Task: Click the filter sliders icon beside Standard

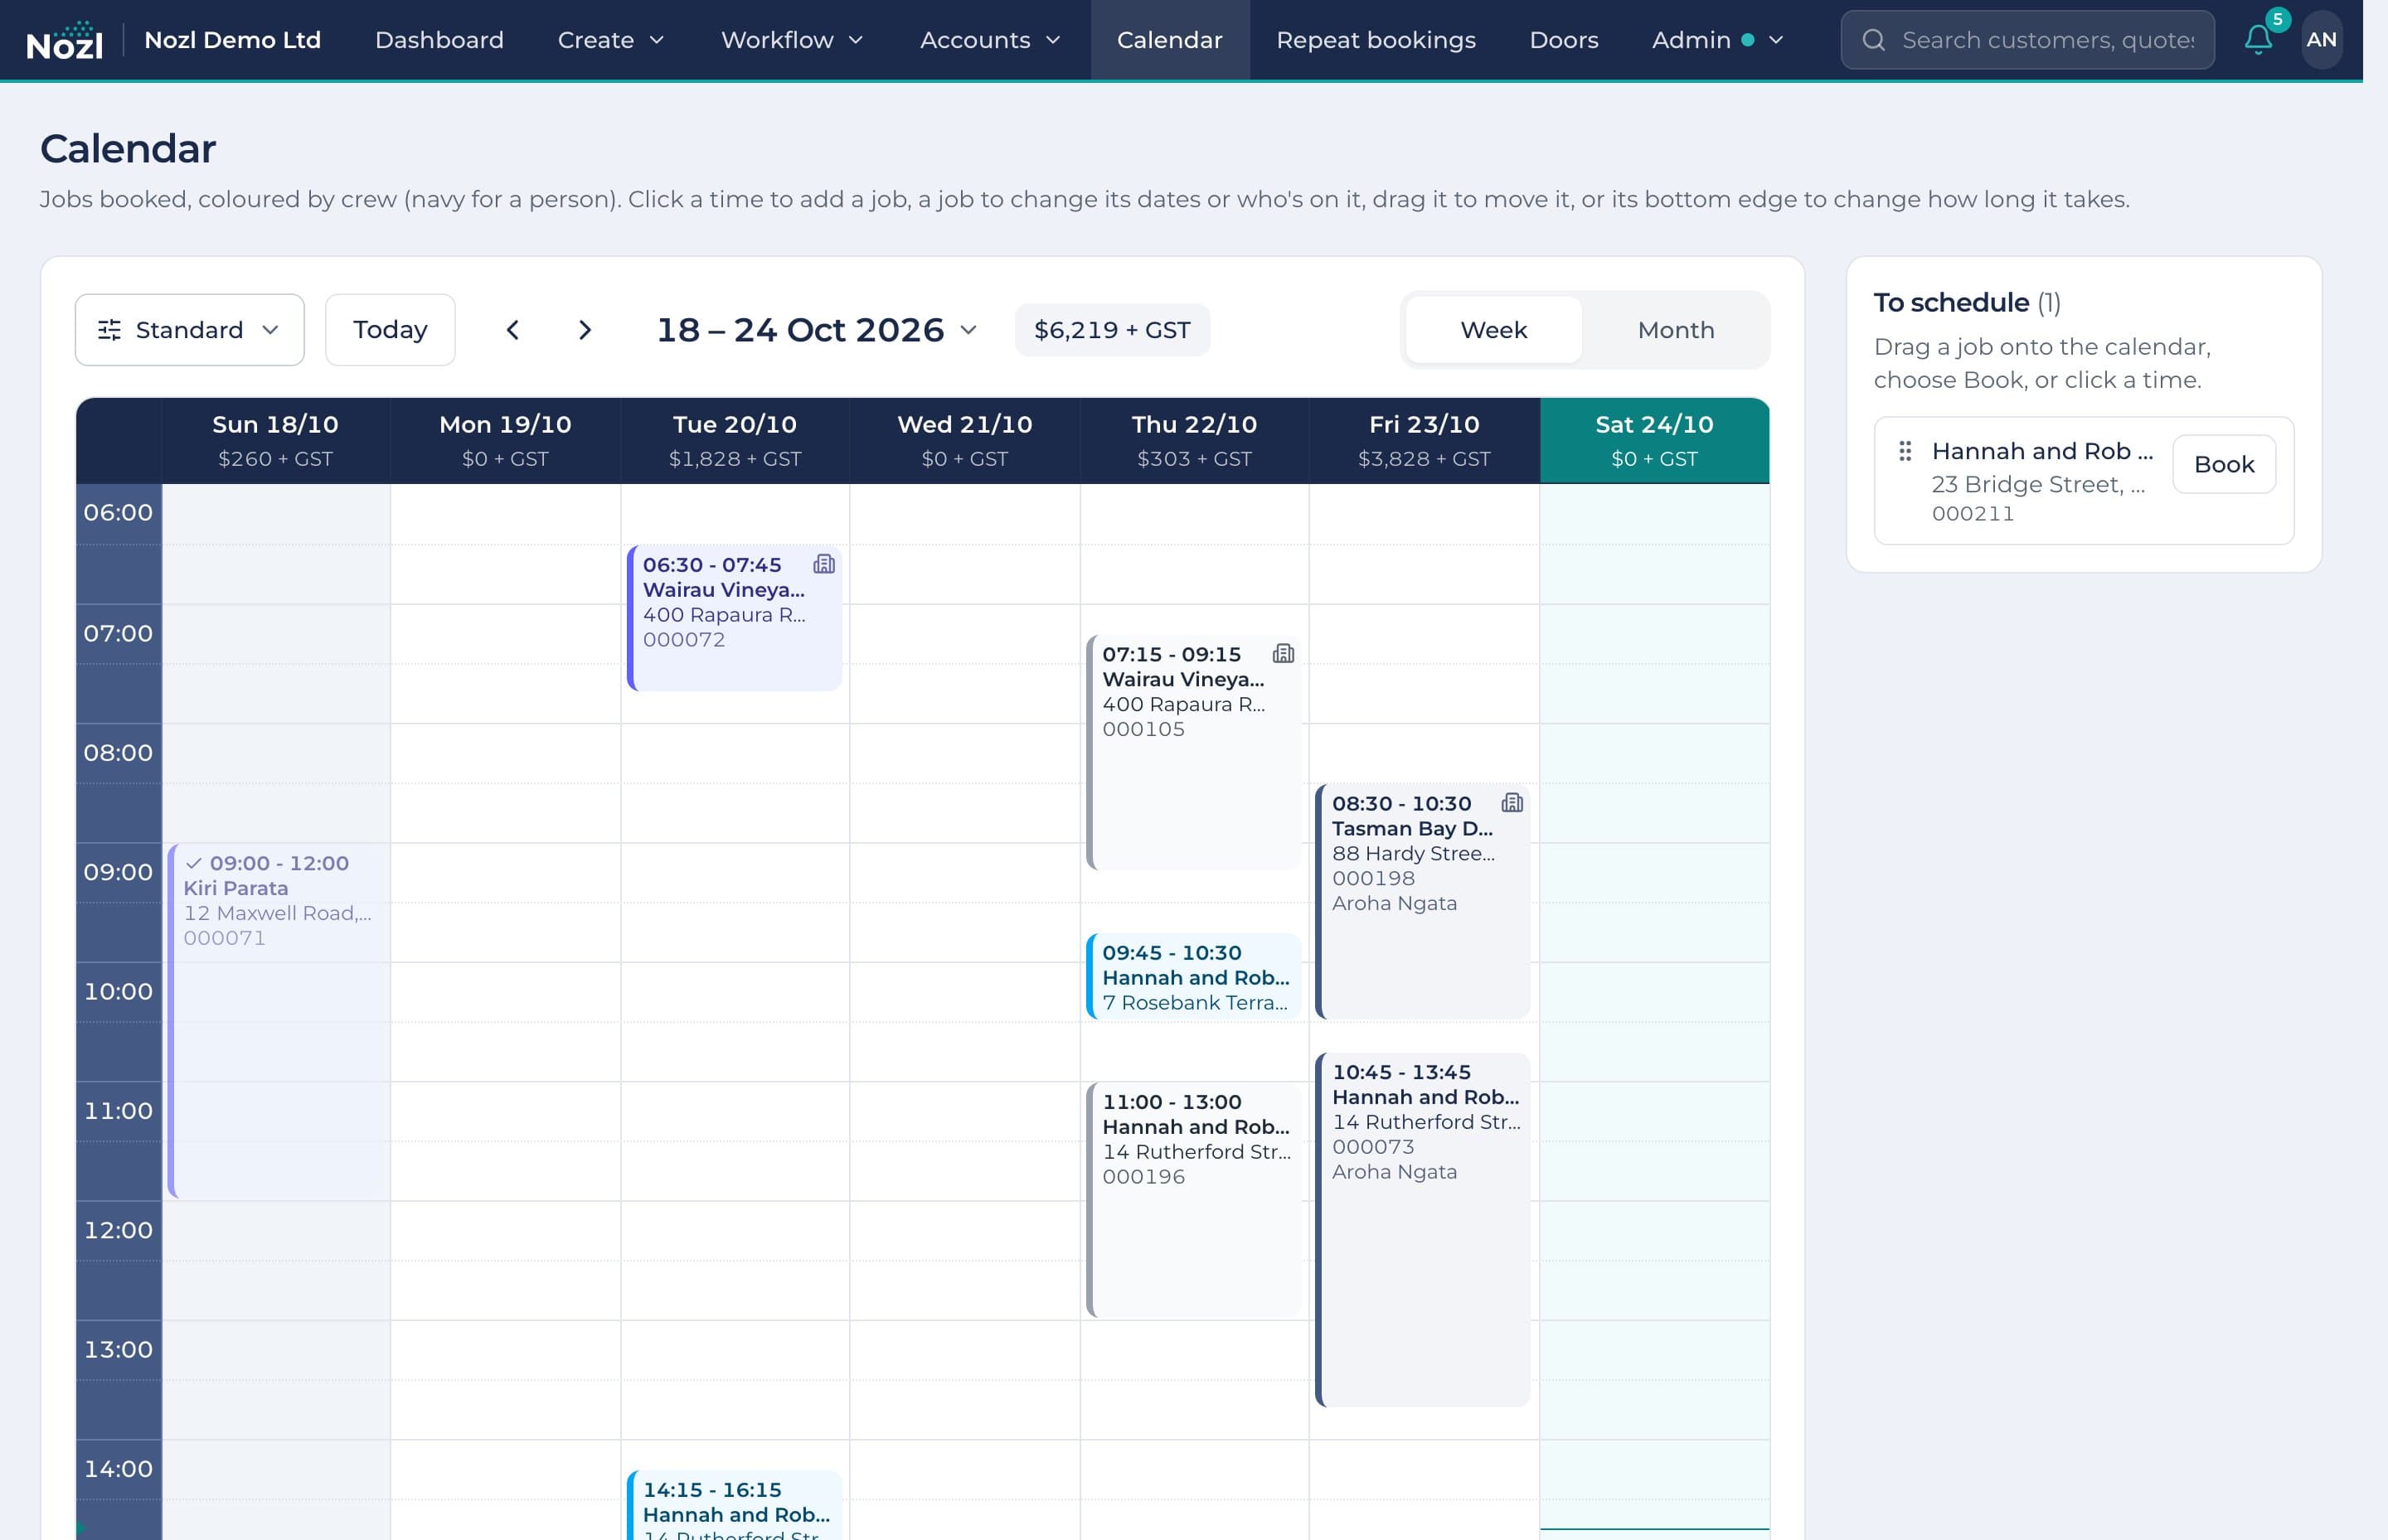Action: (x=109, y=330)
